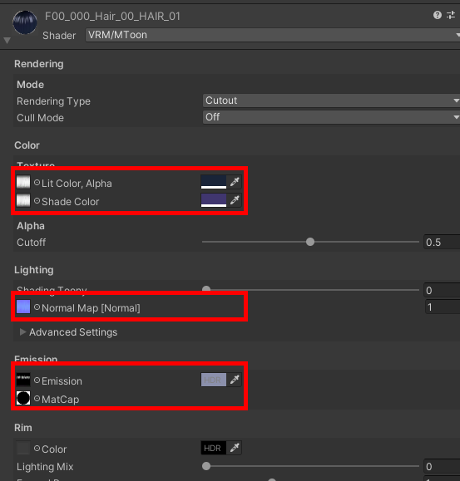Click the Normal Map texture picker circle
The height and width of the screenshot is (481, 460).
(x=37, y=307)
